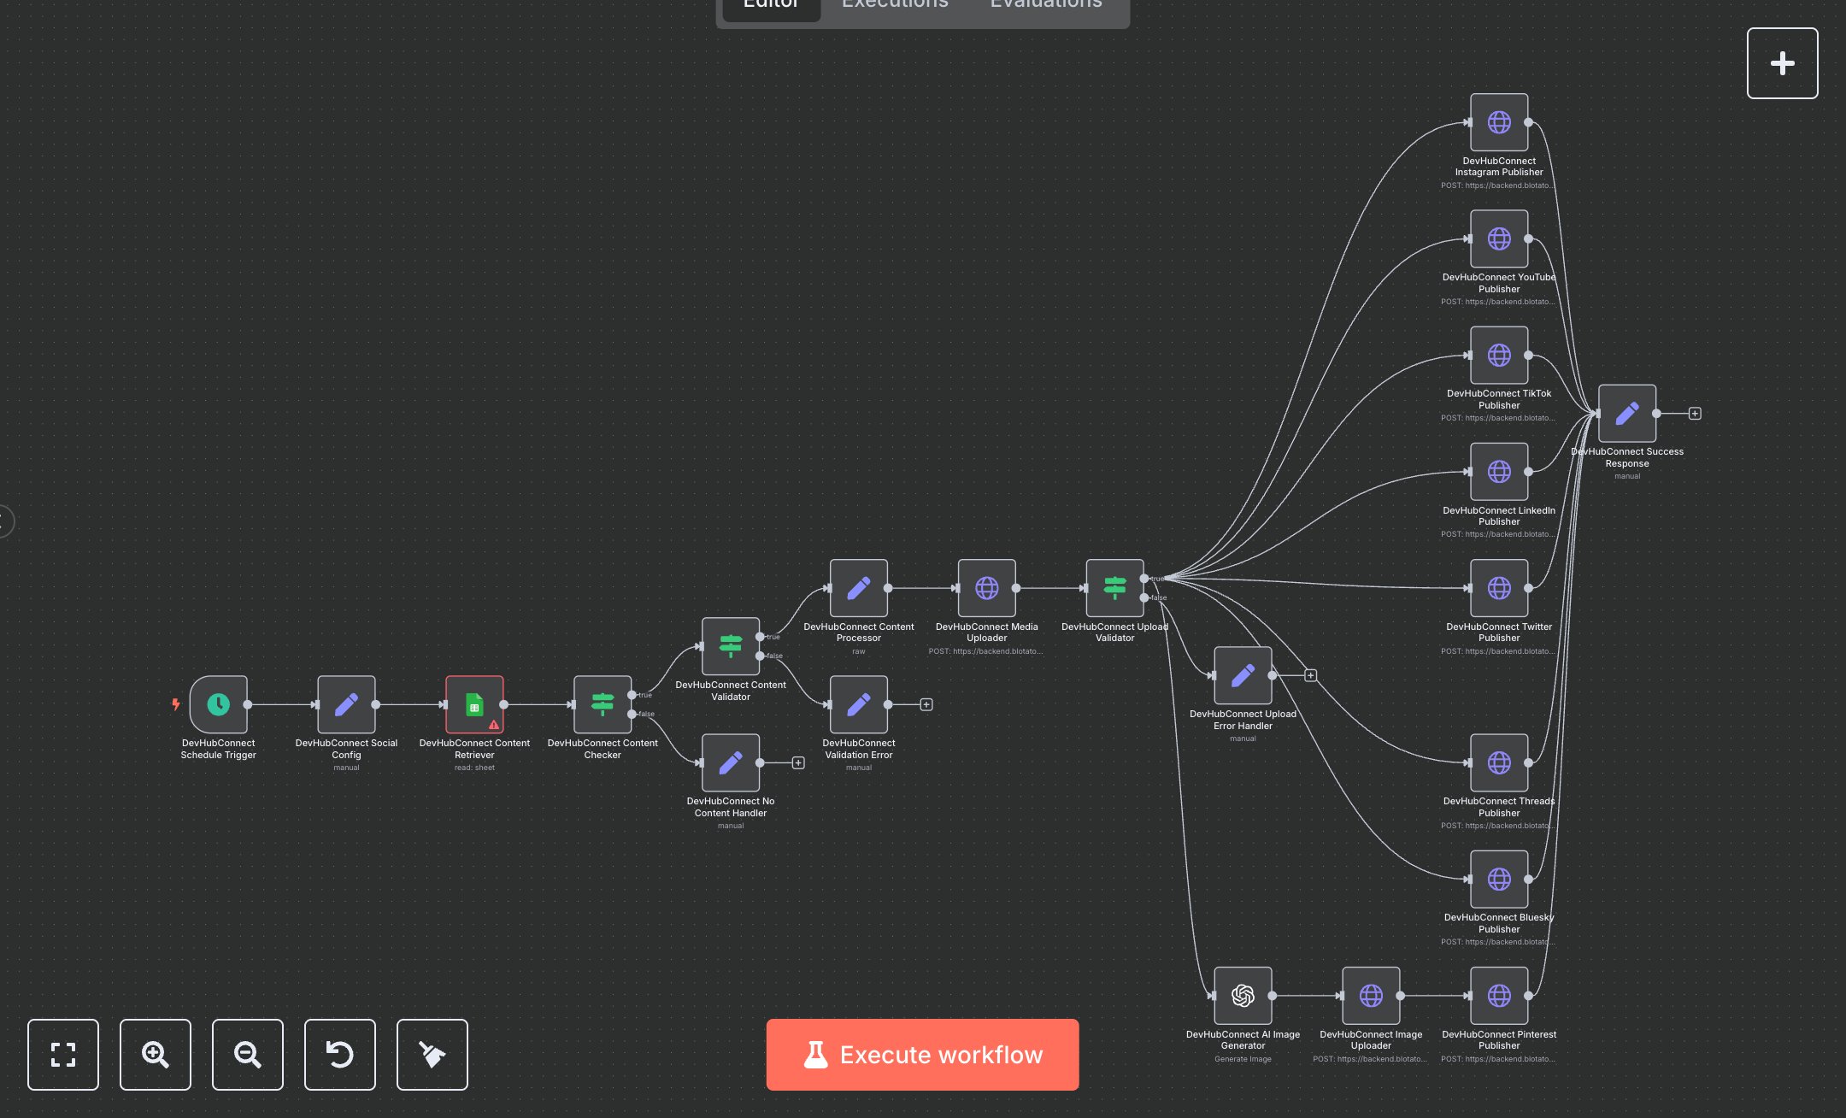
Task: Click the DevHubConnect Instagram Publisher node
Action: [x=1499, y=122]
